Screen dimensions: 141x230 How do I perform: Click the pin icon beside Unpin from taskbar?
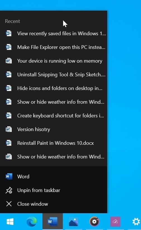(9, 190)
